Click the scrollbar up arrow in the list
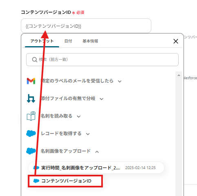 tap(179, 75)
